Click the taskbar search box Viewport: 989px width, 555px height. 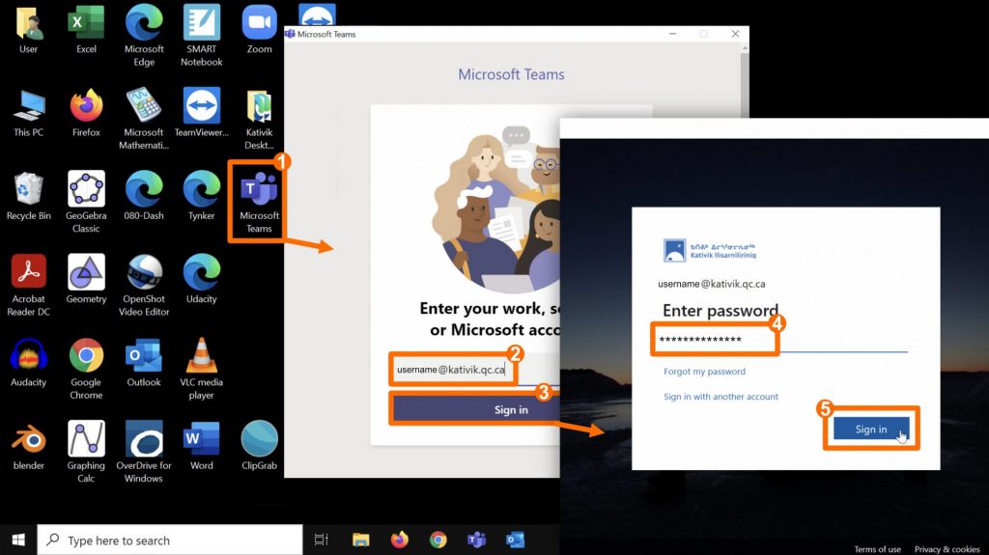point(170,540)
